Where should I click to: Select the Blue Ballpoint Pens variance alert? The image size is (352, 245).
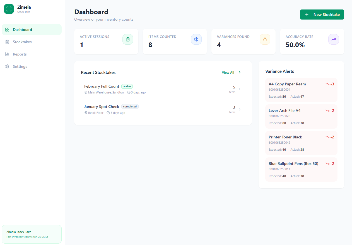(301, 169)
